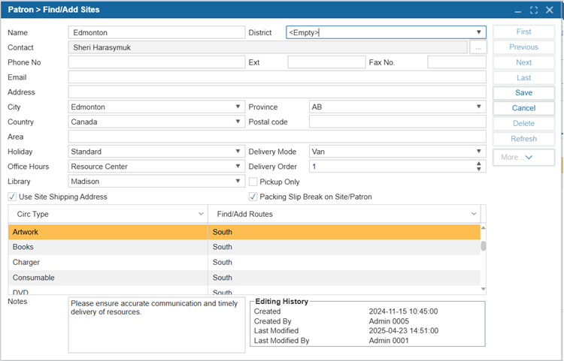Image resolution: width=564 pixels, height=361 pixels.
Task: Expand the Holiday dropdown
Action: 238,152
